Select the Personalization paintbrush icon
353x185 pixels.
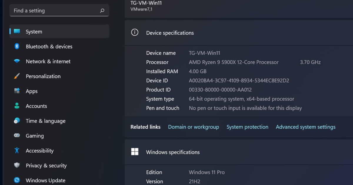pyautogui.click(x=17, y=76)
